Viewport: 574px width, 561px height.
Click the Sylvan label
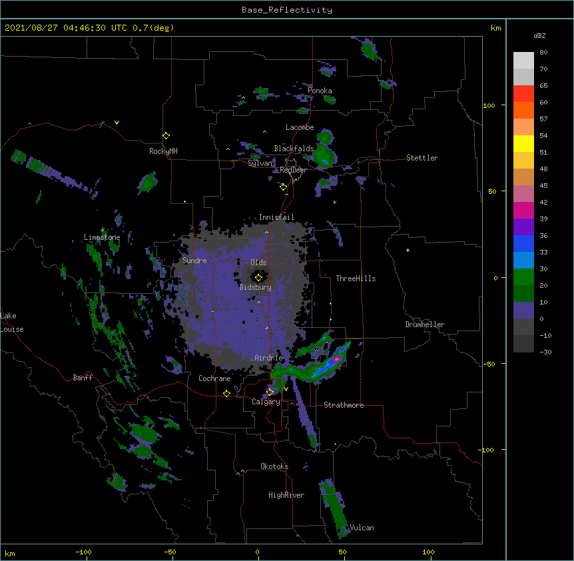tap(260, 163)
